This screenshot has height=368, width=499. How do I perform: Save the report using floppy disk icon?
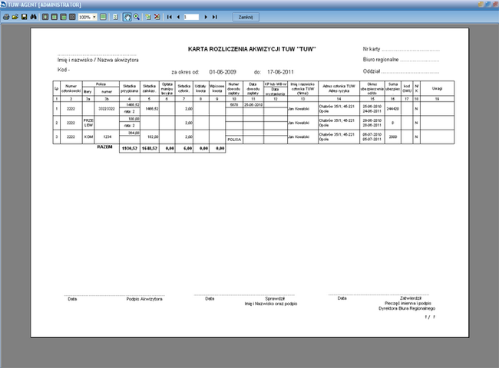25,17
